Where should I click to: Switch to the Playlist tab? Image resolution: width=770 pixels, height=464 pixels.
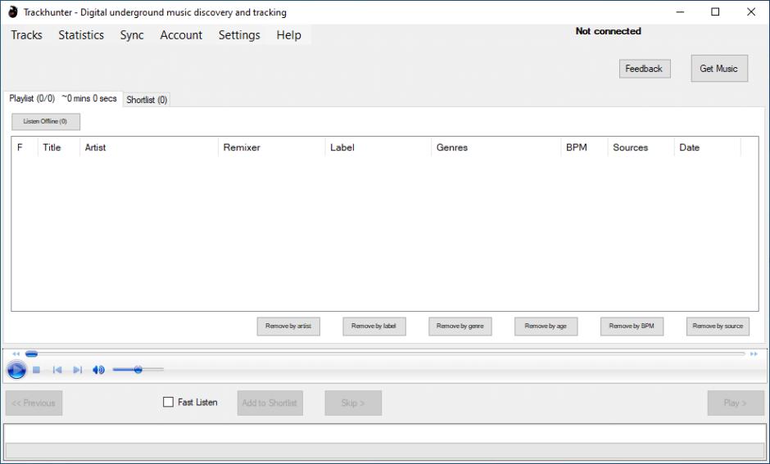pyautogui.click(x=63, y=98)
